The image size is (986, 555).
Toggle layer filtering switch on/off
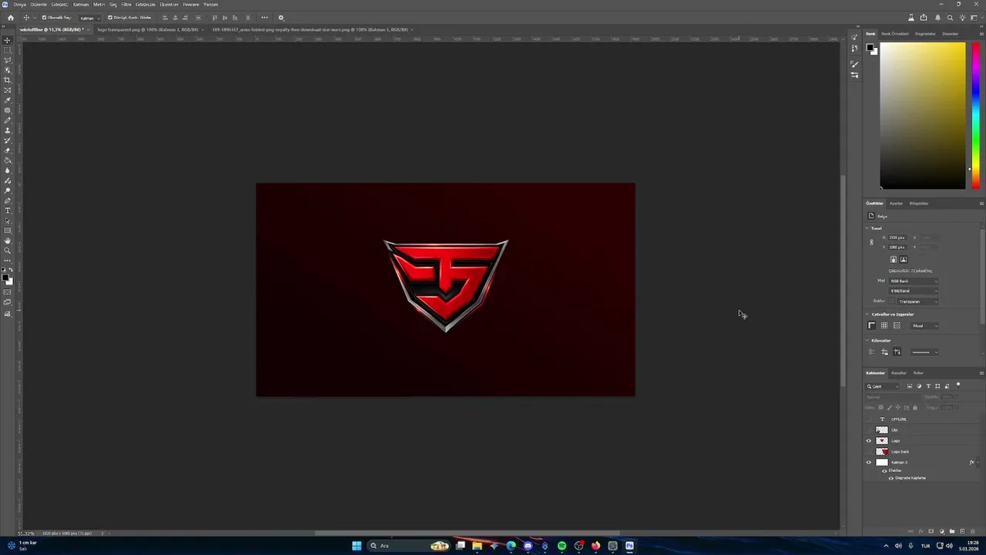coord(958,385)
